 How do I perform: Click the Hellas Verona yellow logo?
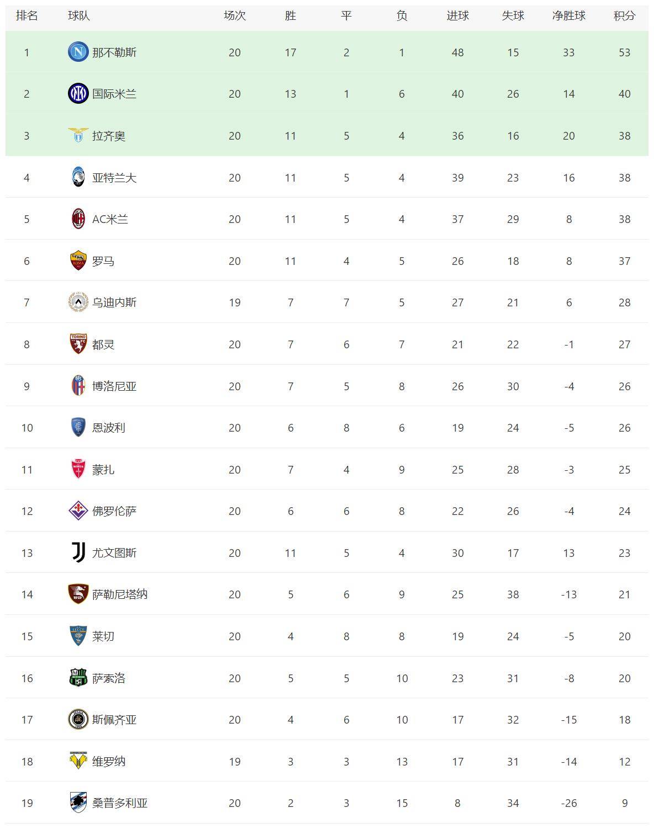tap(78, 761)
